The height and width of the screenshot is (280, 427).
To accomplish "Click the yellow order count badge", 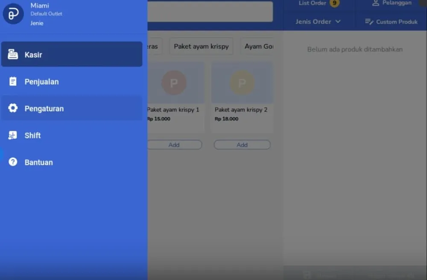I will (x=334, y=3).
